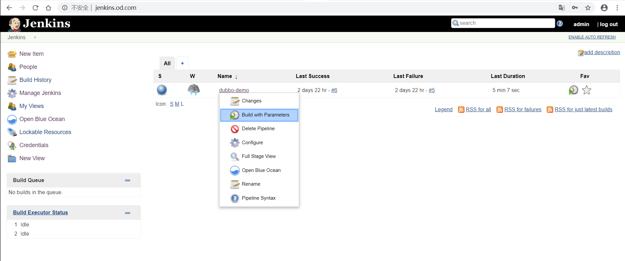The width and height of the screenshot is (625, 261).
Task: Click the People sidebar icon
Action: 12,67
